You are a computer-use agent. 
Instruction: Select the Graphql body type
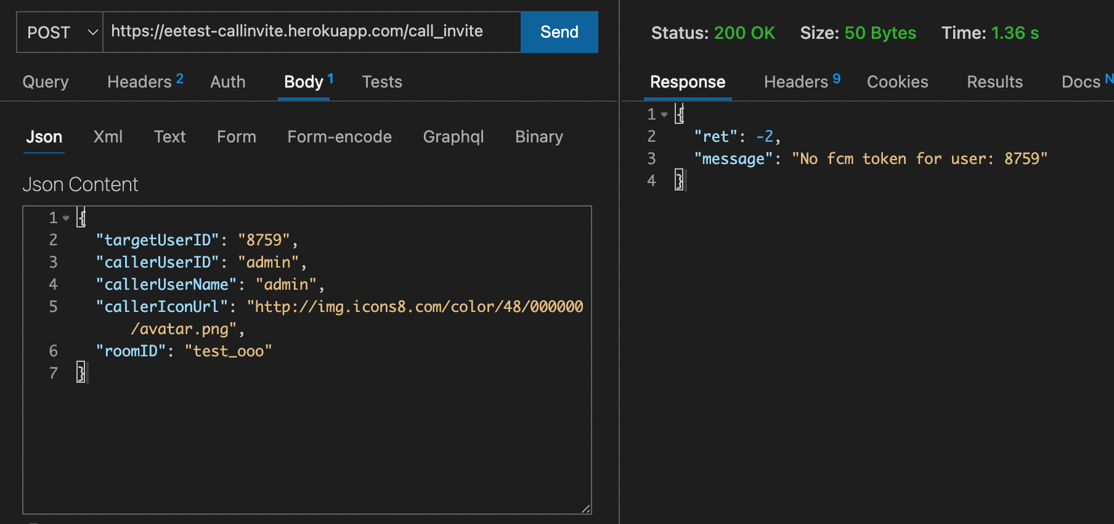[x=453, y=137]
